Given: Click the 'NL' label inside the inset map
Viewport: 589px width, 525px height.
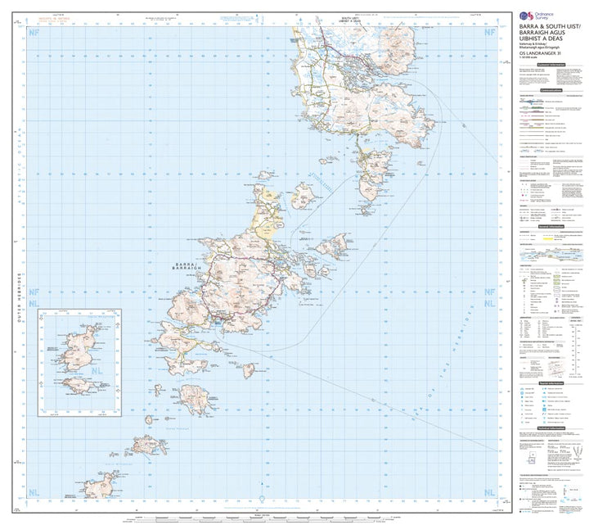Looking at the screenshot, I should point(97,372).
